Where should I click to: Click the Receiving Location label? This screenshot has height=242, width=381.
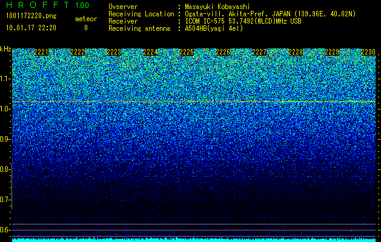coord(141,14)
